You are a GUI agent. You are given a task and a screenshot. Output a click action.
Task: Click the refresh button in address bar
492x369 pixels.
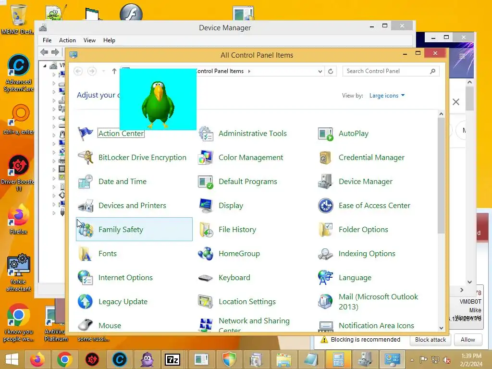click(x=331, y=72)
